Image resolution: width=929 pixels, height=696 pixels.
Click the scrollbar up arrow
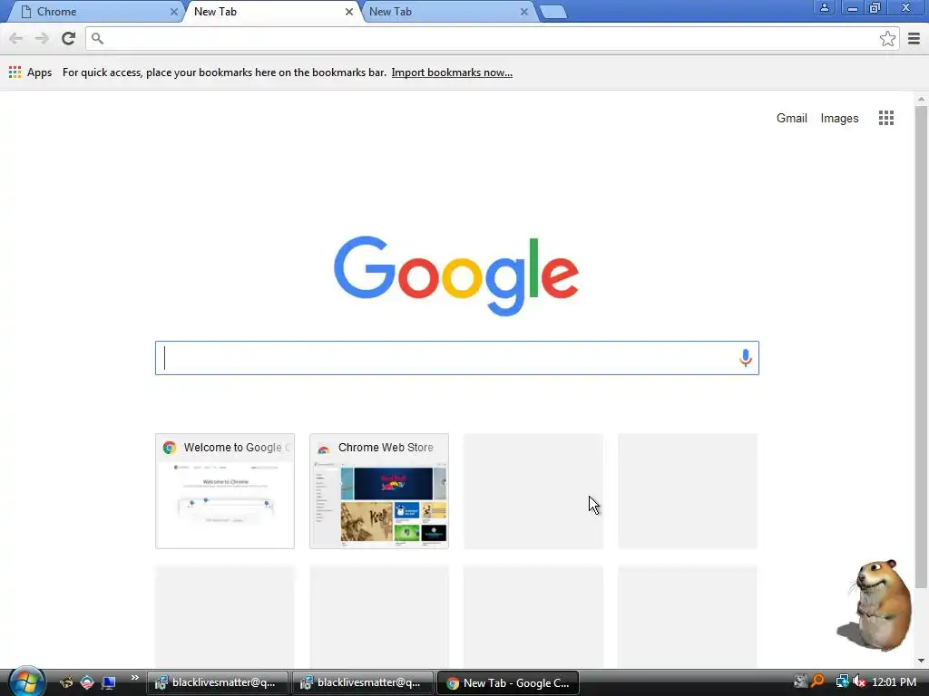coord(921,99)
